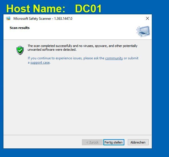Image resolution: width=169 pixels, height=157 pixels.
Task: Click the scan completed successfully message
Action: (x=82, y=48)
